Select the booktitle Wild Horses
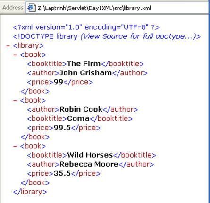Image resolution: width=210 pixels, height=203 pixels. click(90, 155)
